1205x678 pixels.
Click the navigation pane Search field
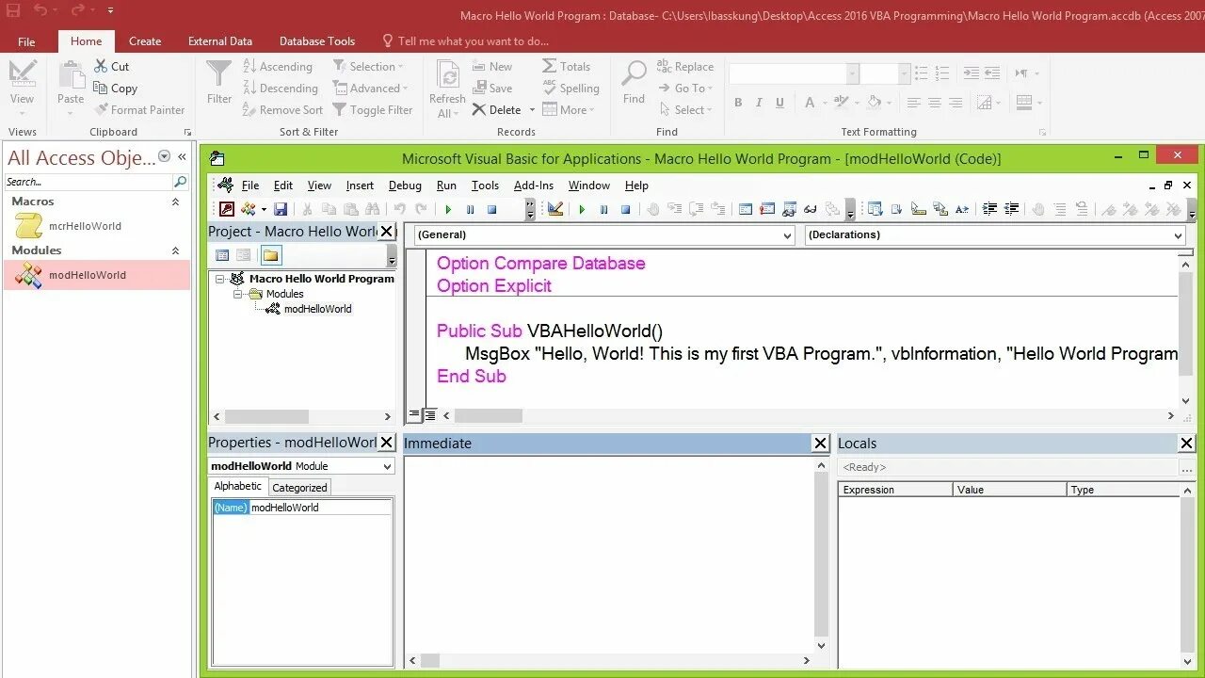(x=88, y=182)
